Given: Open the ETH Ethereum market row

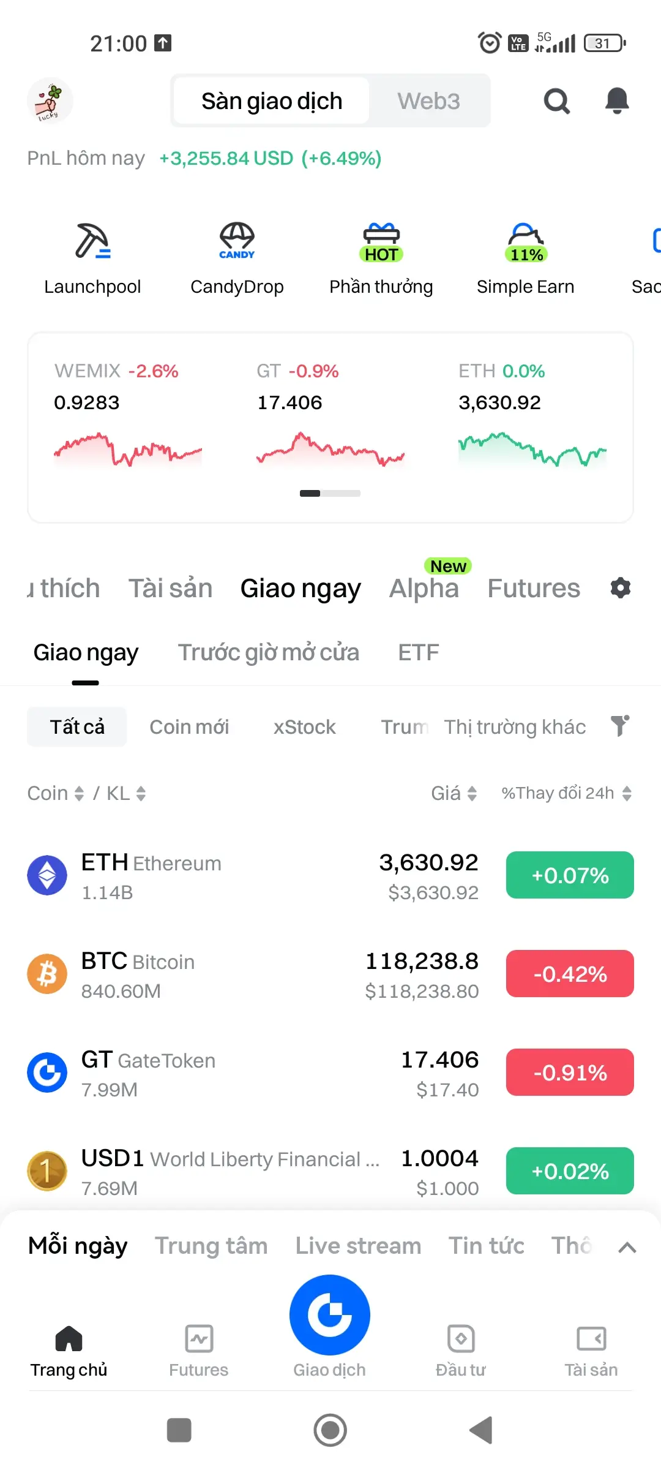Looking at the screenshot, I should pyautogui.click(x=330, y=875).
